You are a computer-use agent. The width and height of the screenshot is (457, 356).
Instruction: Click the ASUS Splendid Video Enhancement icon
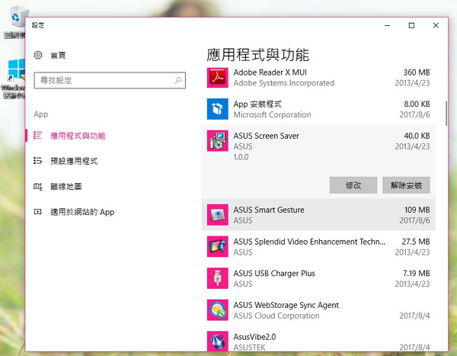click(x=217, y=246)
